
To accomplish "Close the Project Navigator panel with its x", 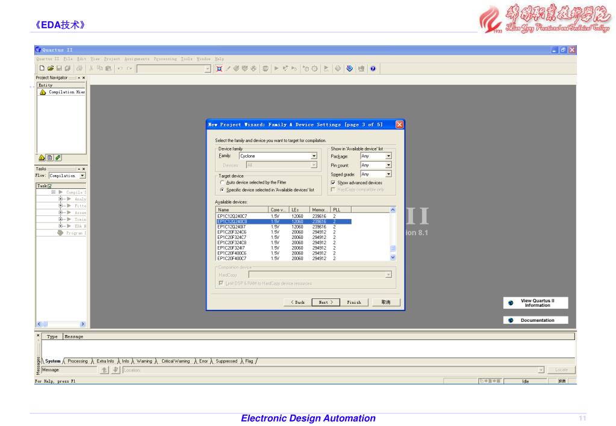I will pos(84,78).
